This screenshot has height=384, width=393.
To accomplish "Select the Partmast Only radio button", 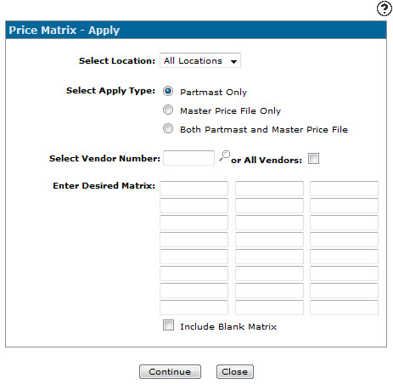I will [x=168, y=91].
